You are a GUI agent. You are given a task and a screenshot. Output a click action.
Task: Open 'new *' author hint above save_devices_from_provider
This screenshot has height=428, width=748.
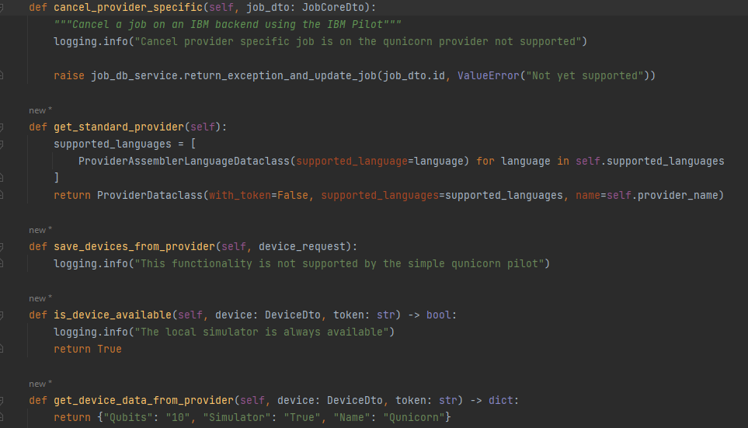40,230
